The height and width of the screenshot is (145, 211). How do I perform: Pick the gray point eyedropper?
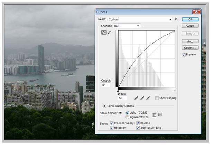pyautogui.click(x=142, y=99)
